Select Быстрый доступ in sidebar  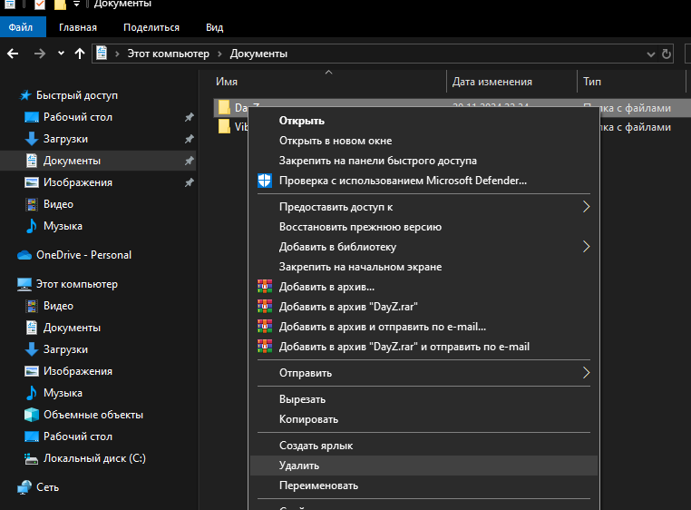click(x=77, y=95)
